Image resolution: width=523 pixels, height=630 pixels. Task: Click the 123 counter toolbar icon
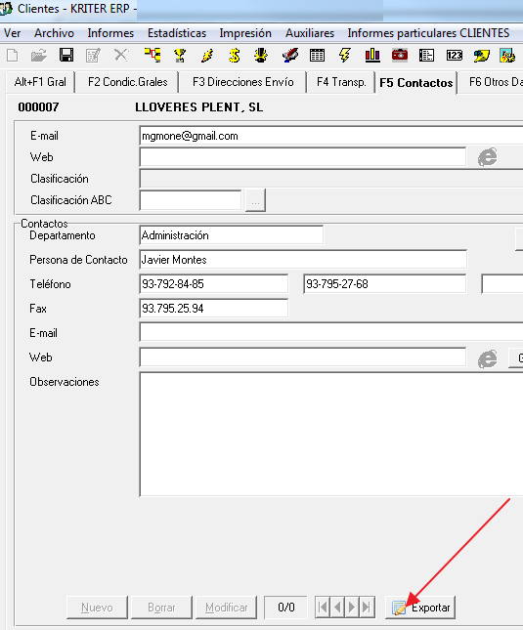[455, 55]
